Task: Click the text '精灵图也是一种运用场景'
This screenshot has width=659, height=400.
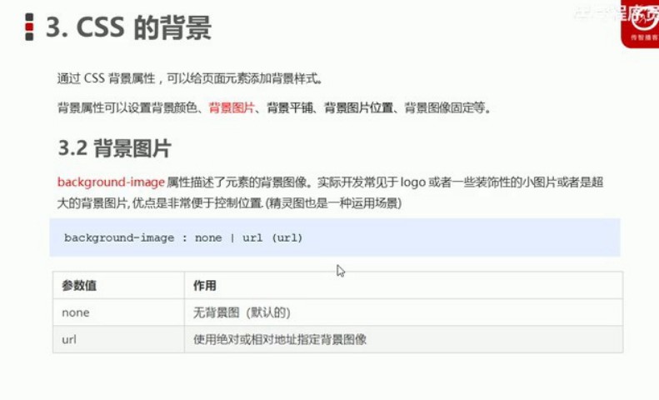Action: coord(333,203)
